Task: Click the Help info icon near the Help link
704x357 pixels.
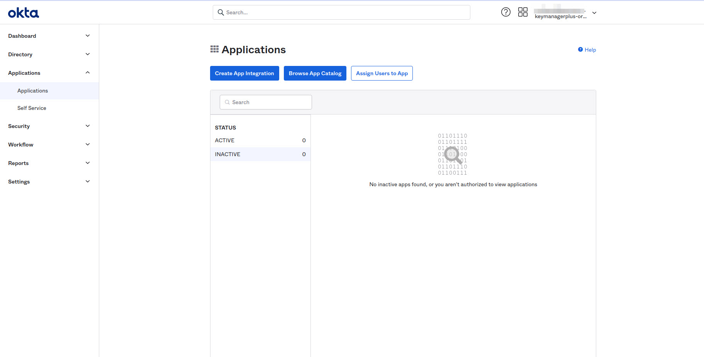Action: tap(580, 49)
